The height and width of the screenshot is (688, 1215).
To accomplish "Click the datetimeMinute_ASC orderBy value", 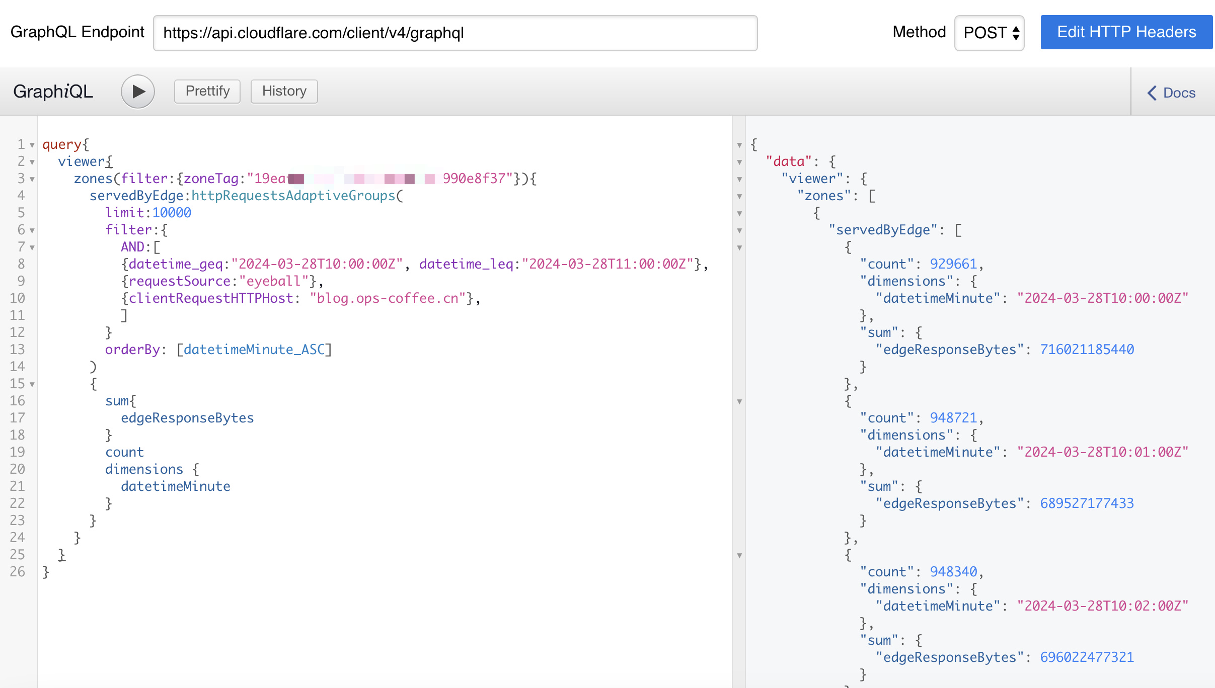I will [254, 350].
